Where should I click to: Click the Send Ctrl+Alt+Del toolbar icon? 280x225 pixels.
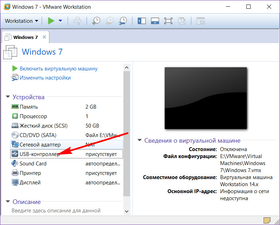77,21
